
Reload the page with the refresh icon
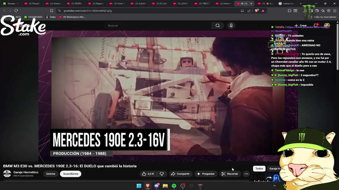[16, 11]
